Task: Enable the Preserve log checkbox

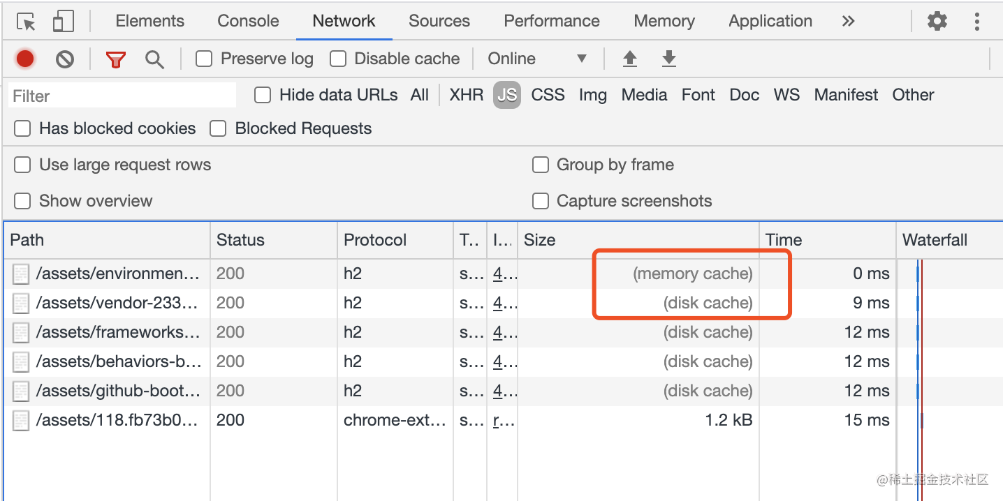Action: point(204,59)
